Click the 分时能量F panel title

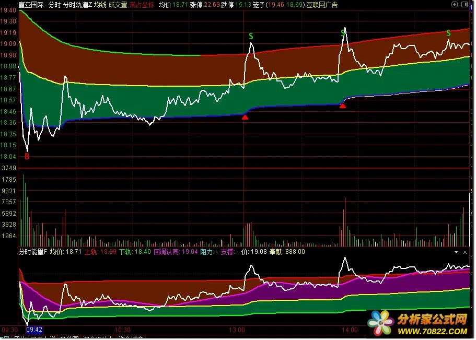tap(33, 252)
